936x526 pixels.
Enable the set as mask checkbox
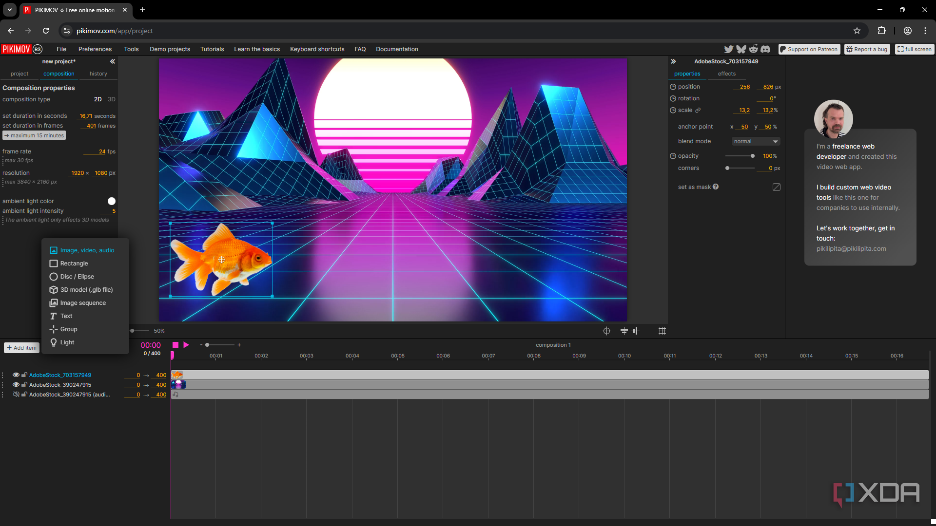tap(777, 187)
